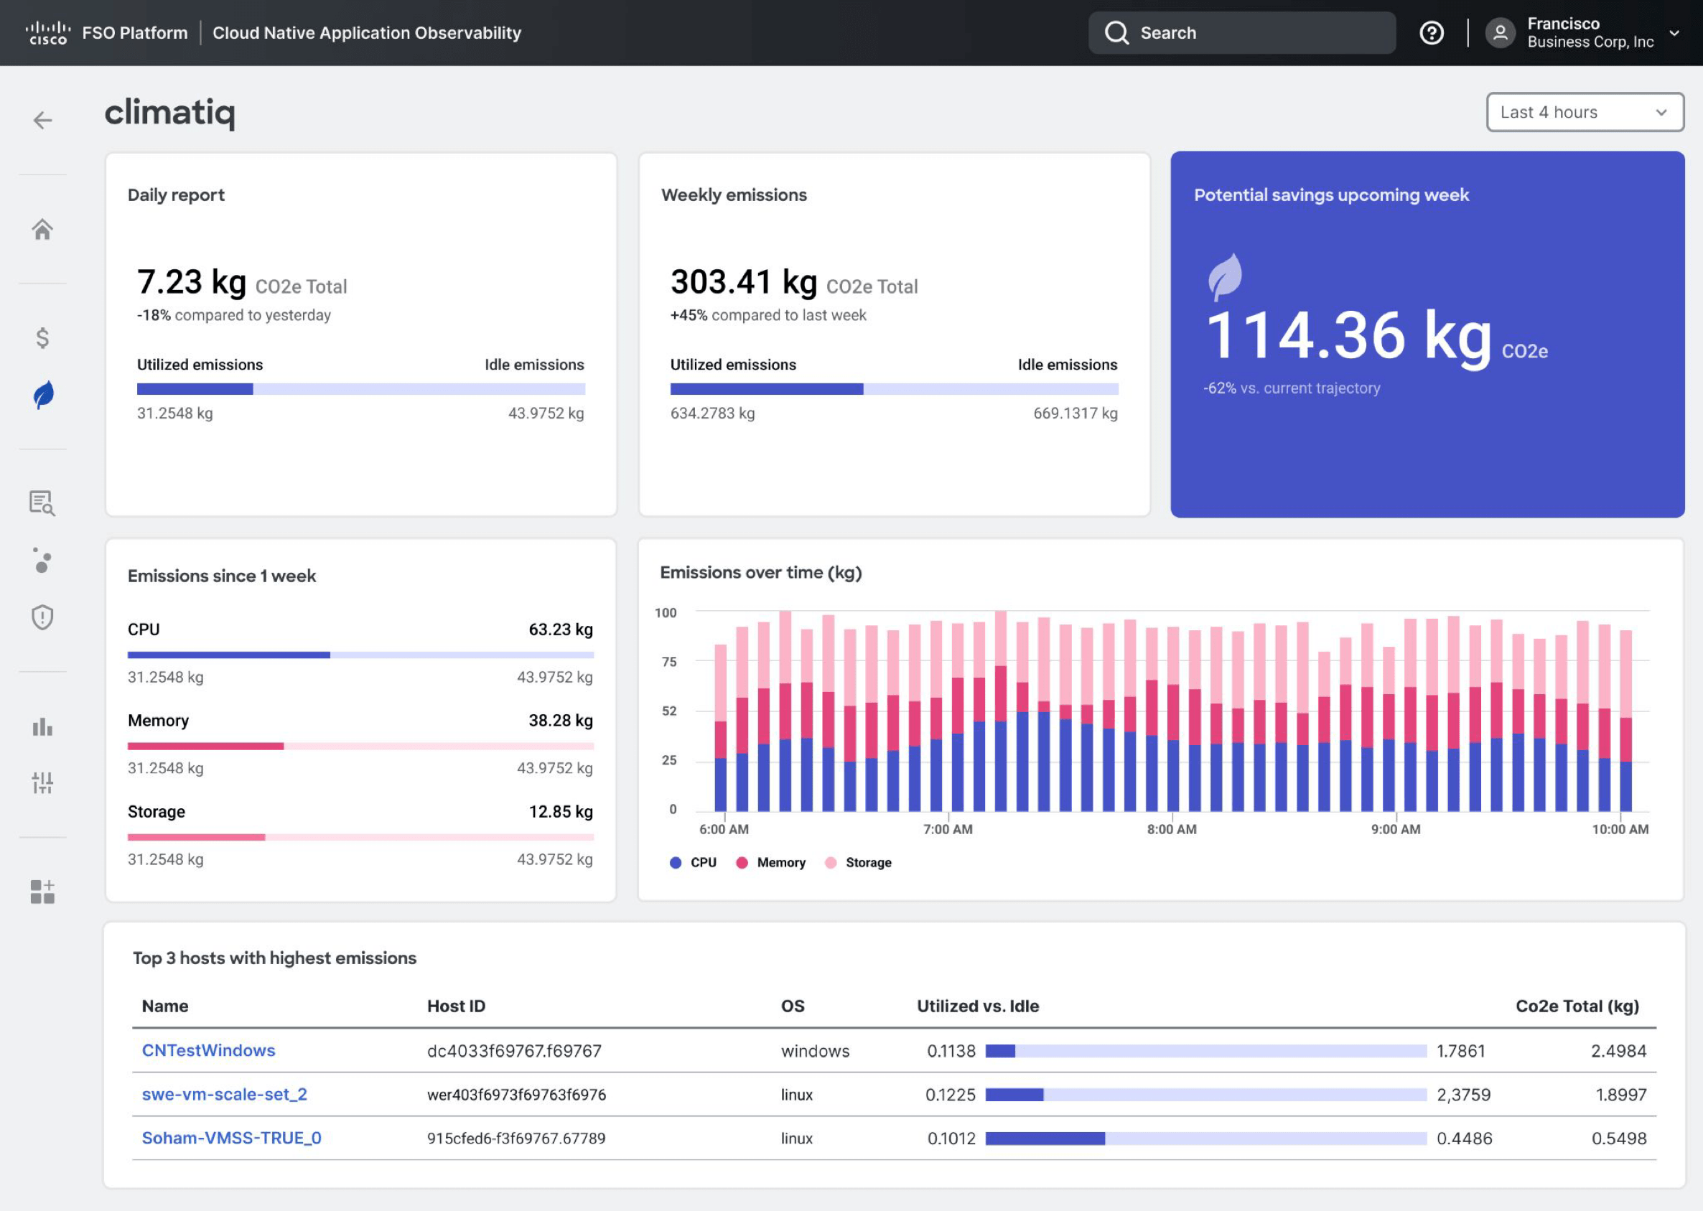Image resolution: width=1703 pixels, height=1211 pixels.
Task: Open the log search icon in the sidebar
Action: coord(42,503)
